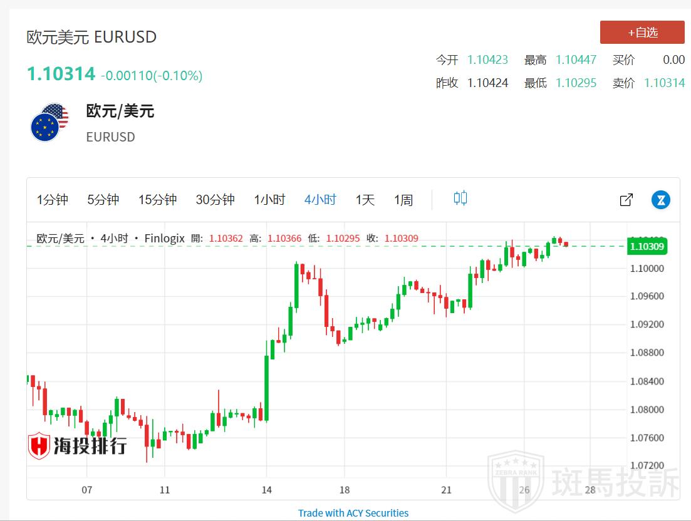Click the EUR/USD flag pair icon
Screen dimensions: 691x521
pyautogui.click(x=49, y=123)
